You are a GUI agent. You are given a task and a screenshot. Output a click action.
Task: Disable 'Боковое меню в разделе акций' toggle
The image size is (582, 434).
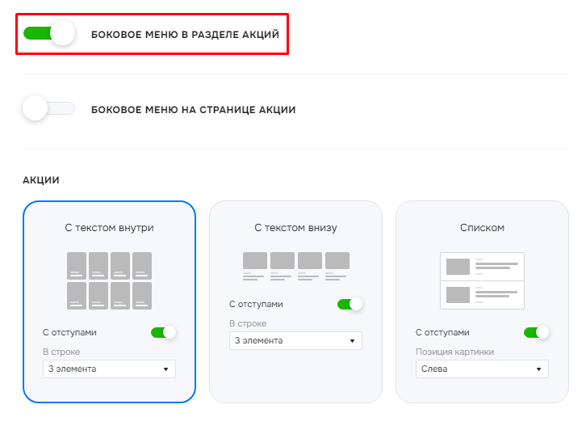click(49, 33)
